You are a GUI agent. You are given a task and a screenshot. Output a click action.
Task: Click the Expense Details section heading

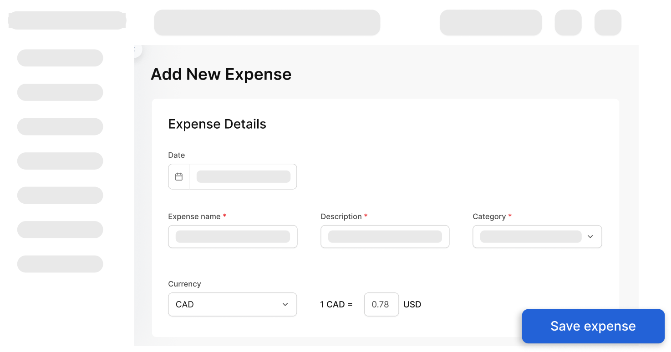point(217,124)
